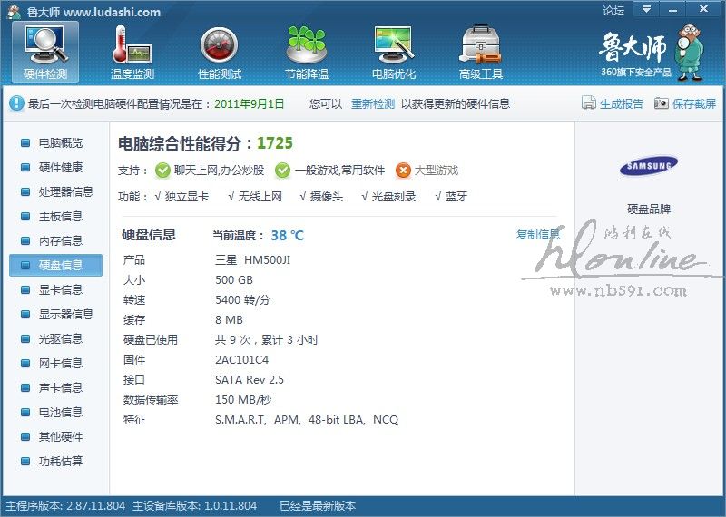Click the Samsung brand logo

[649, 166]
